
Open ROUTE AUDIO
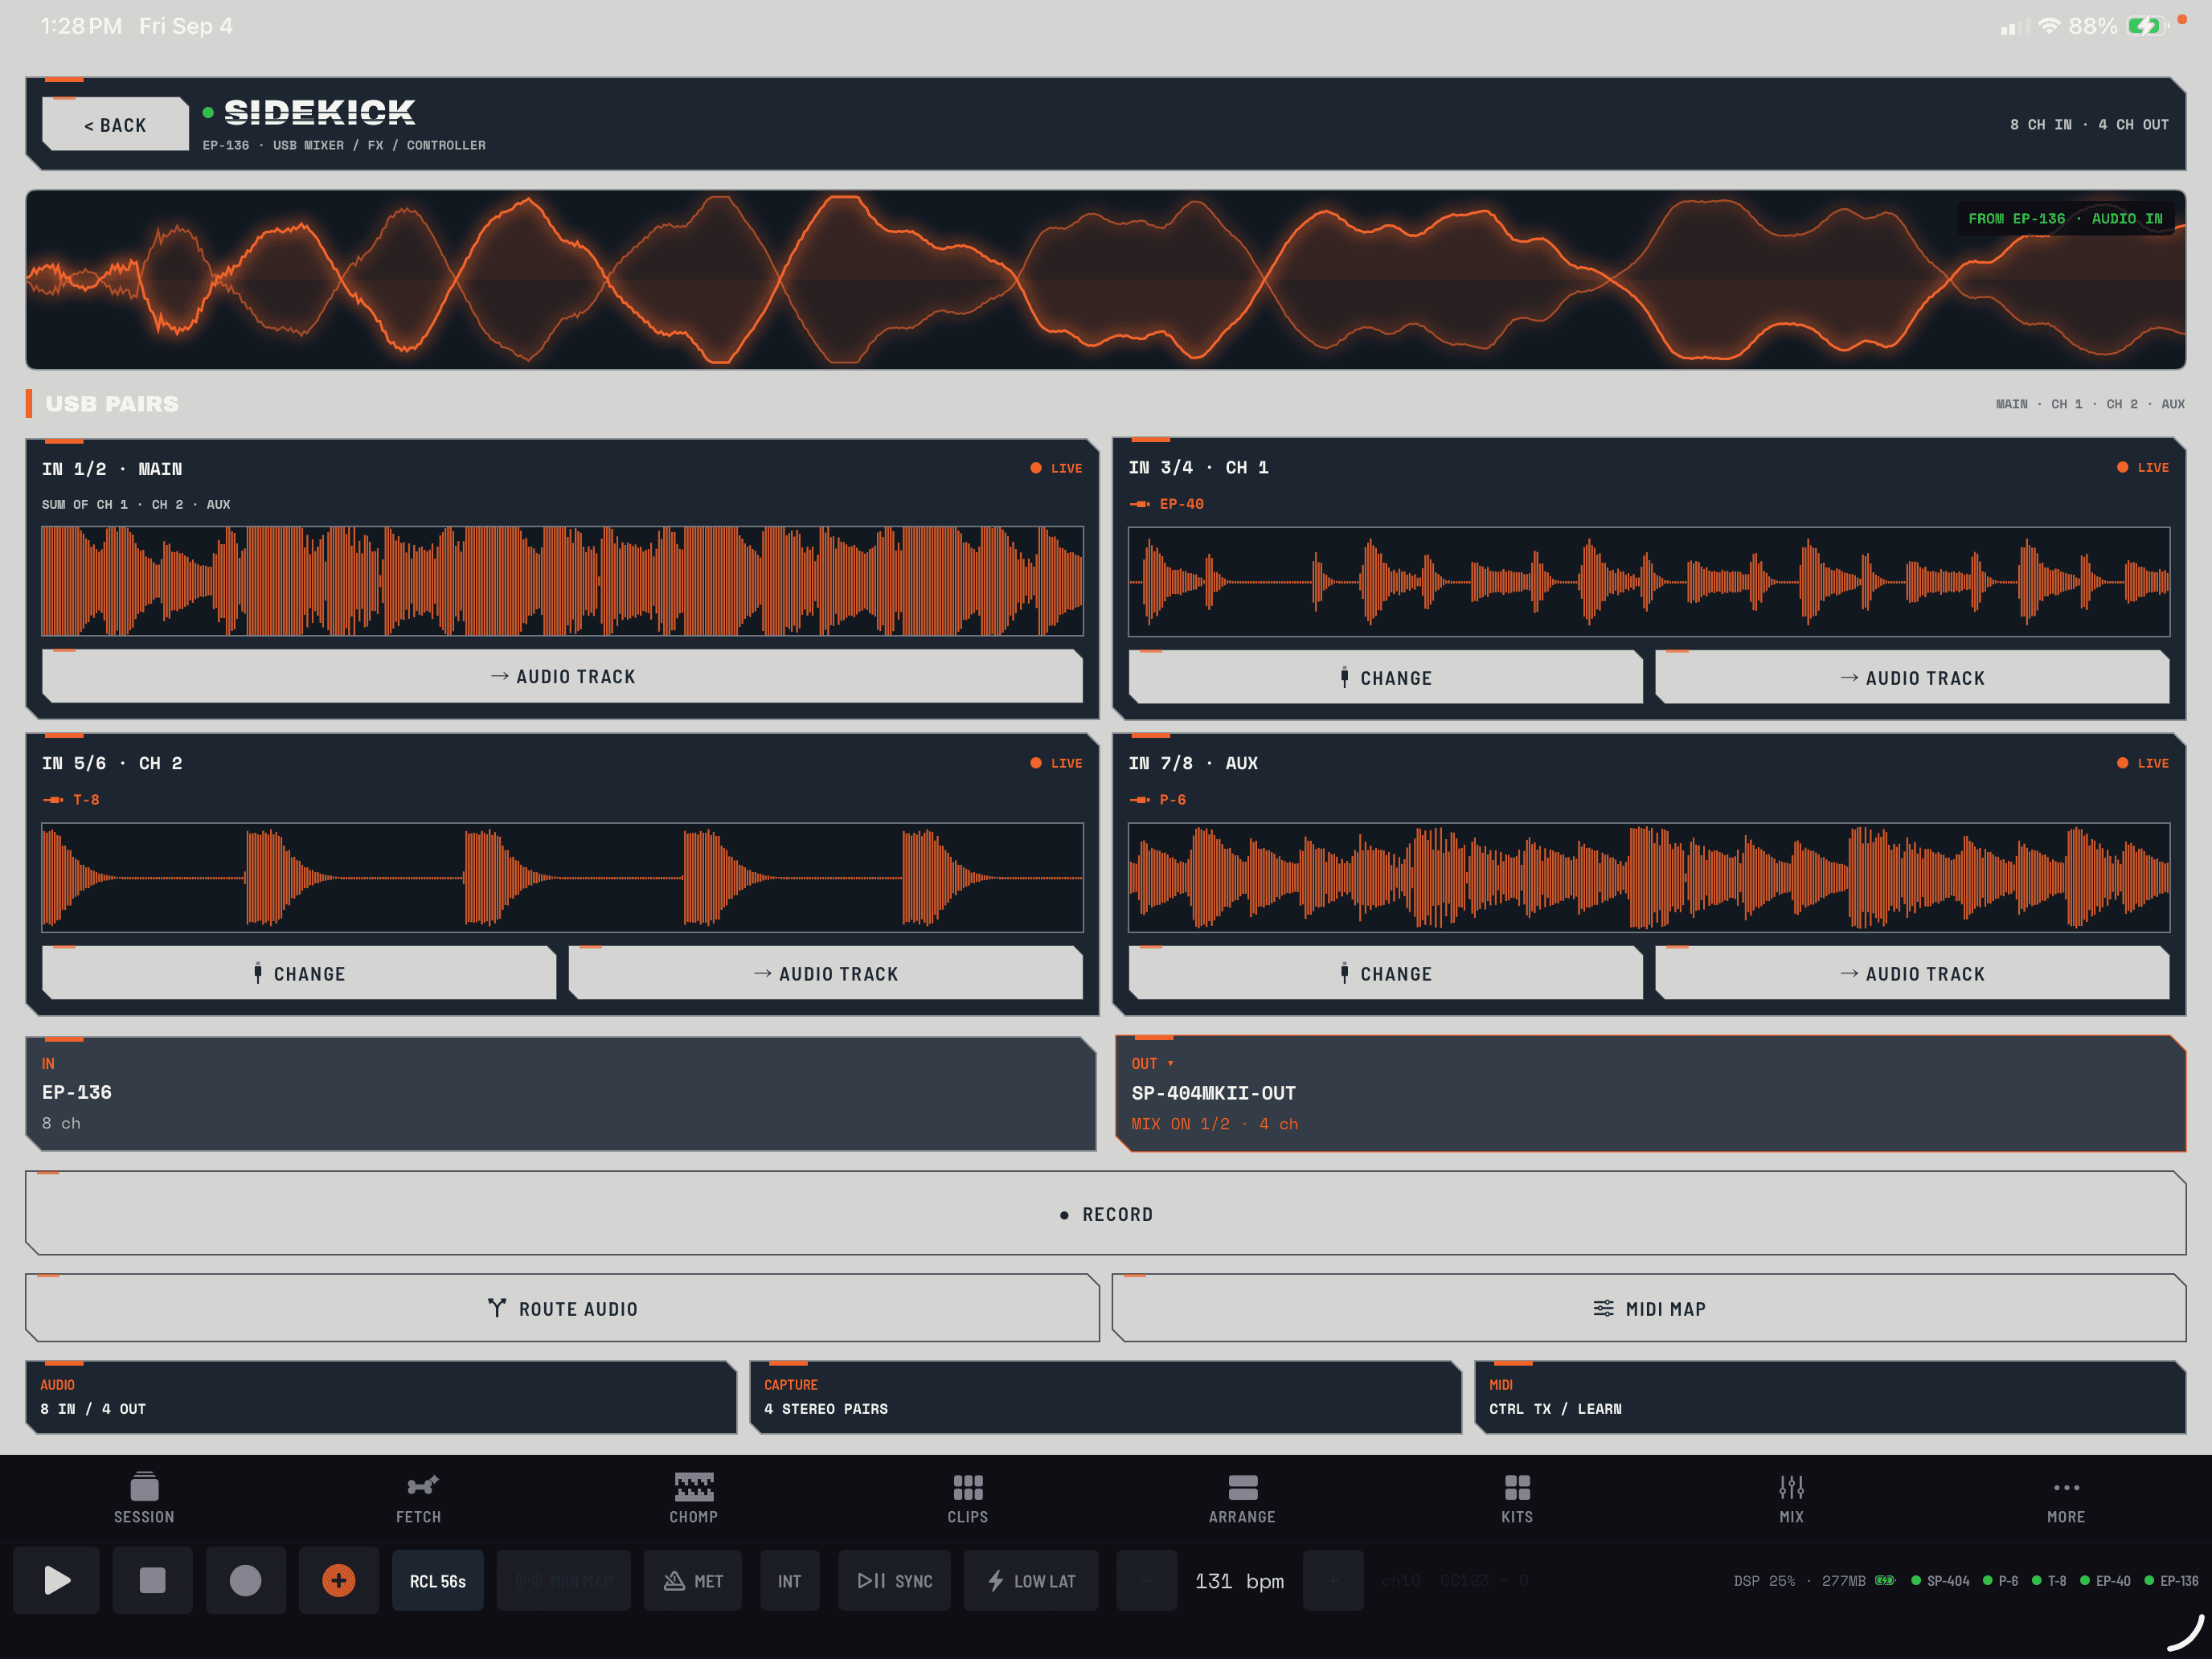pos(562,1309)
